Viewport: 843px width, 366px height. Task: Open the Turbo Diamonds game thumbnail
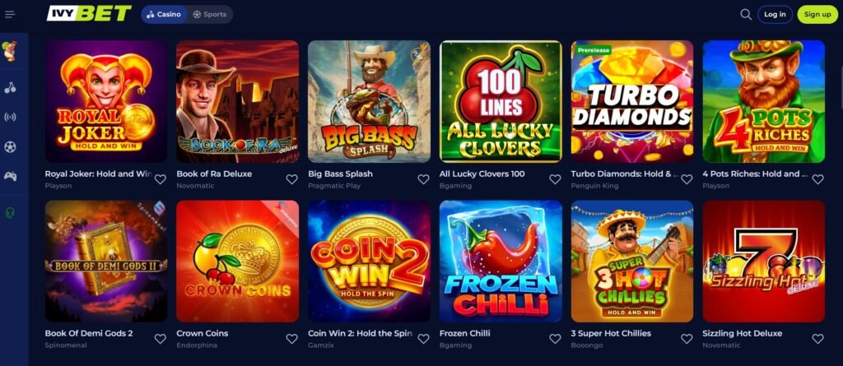pyautogui.click(x=632, y=102)
